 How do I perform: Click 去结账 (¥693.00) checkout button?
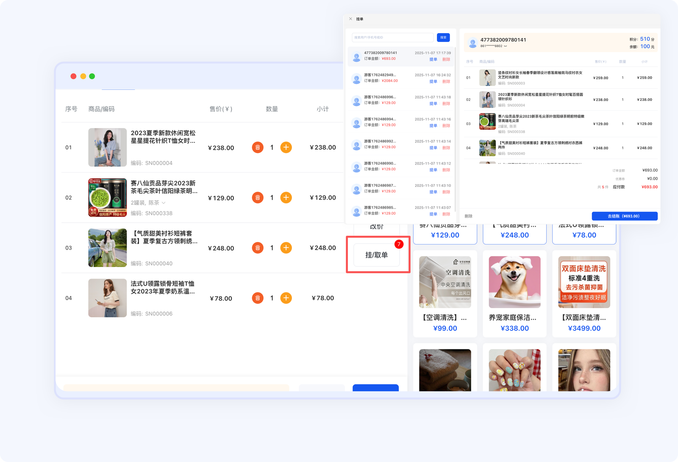pyautogui.click(x=624, y=216)
